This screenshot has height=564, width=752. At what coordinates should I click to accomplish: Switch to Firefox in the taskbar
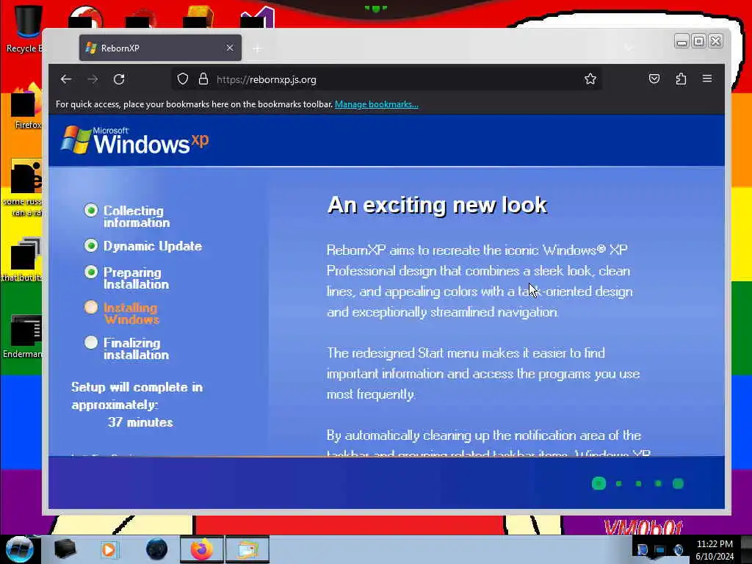201,549
